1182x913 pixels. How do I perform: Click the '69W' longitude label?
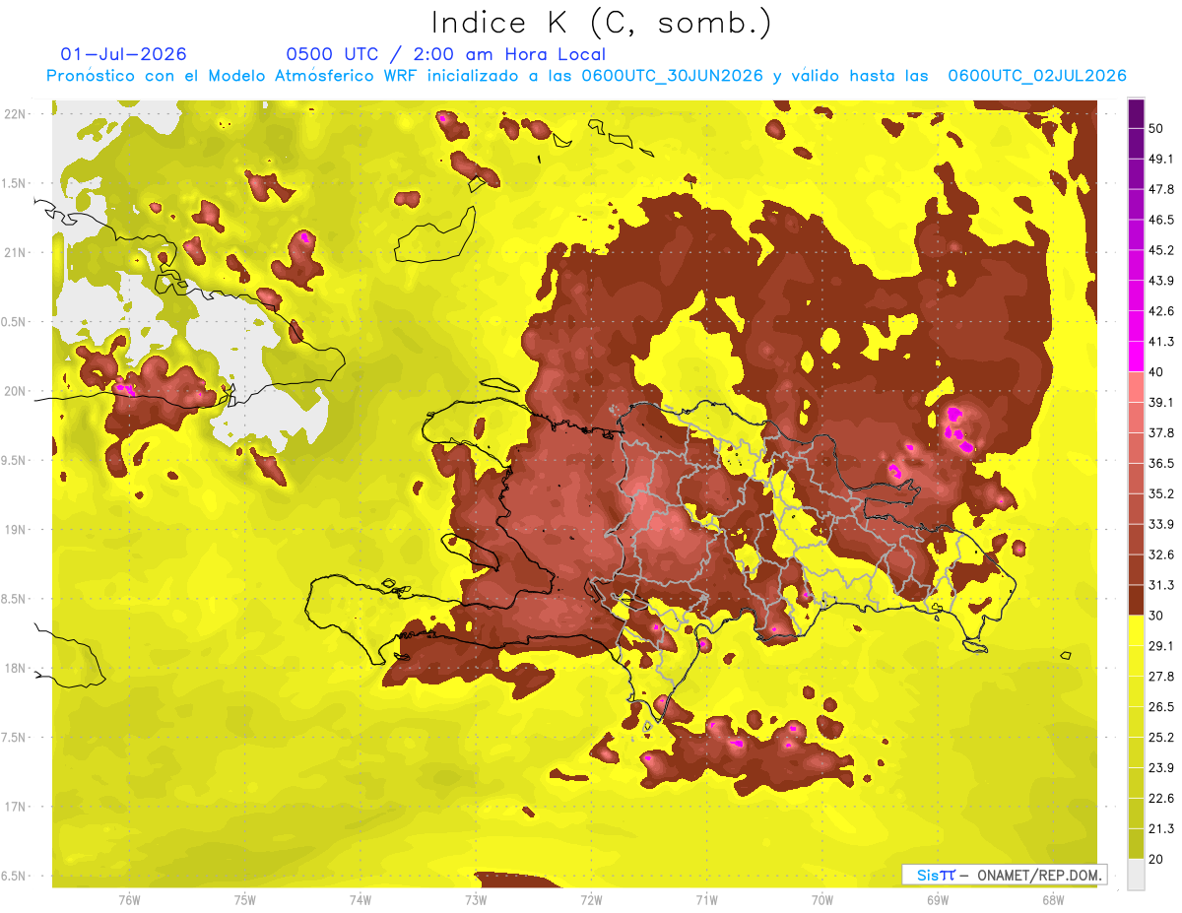click(x=937, y=900)
